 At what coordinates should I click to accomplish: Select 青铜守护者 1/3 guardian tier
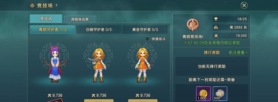click(52, 30)
